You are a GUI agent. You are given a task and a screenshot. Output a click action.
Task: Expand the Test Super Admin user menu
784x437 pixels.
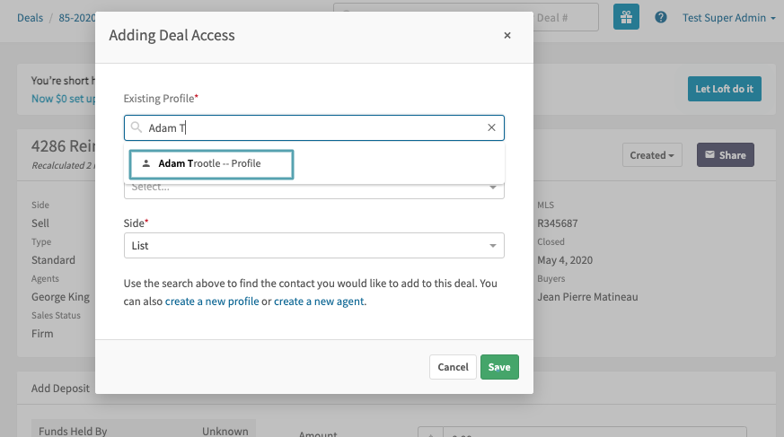pos(729,18)
